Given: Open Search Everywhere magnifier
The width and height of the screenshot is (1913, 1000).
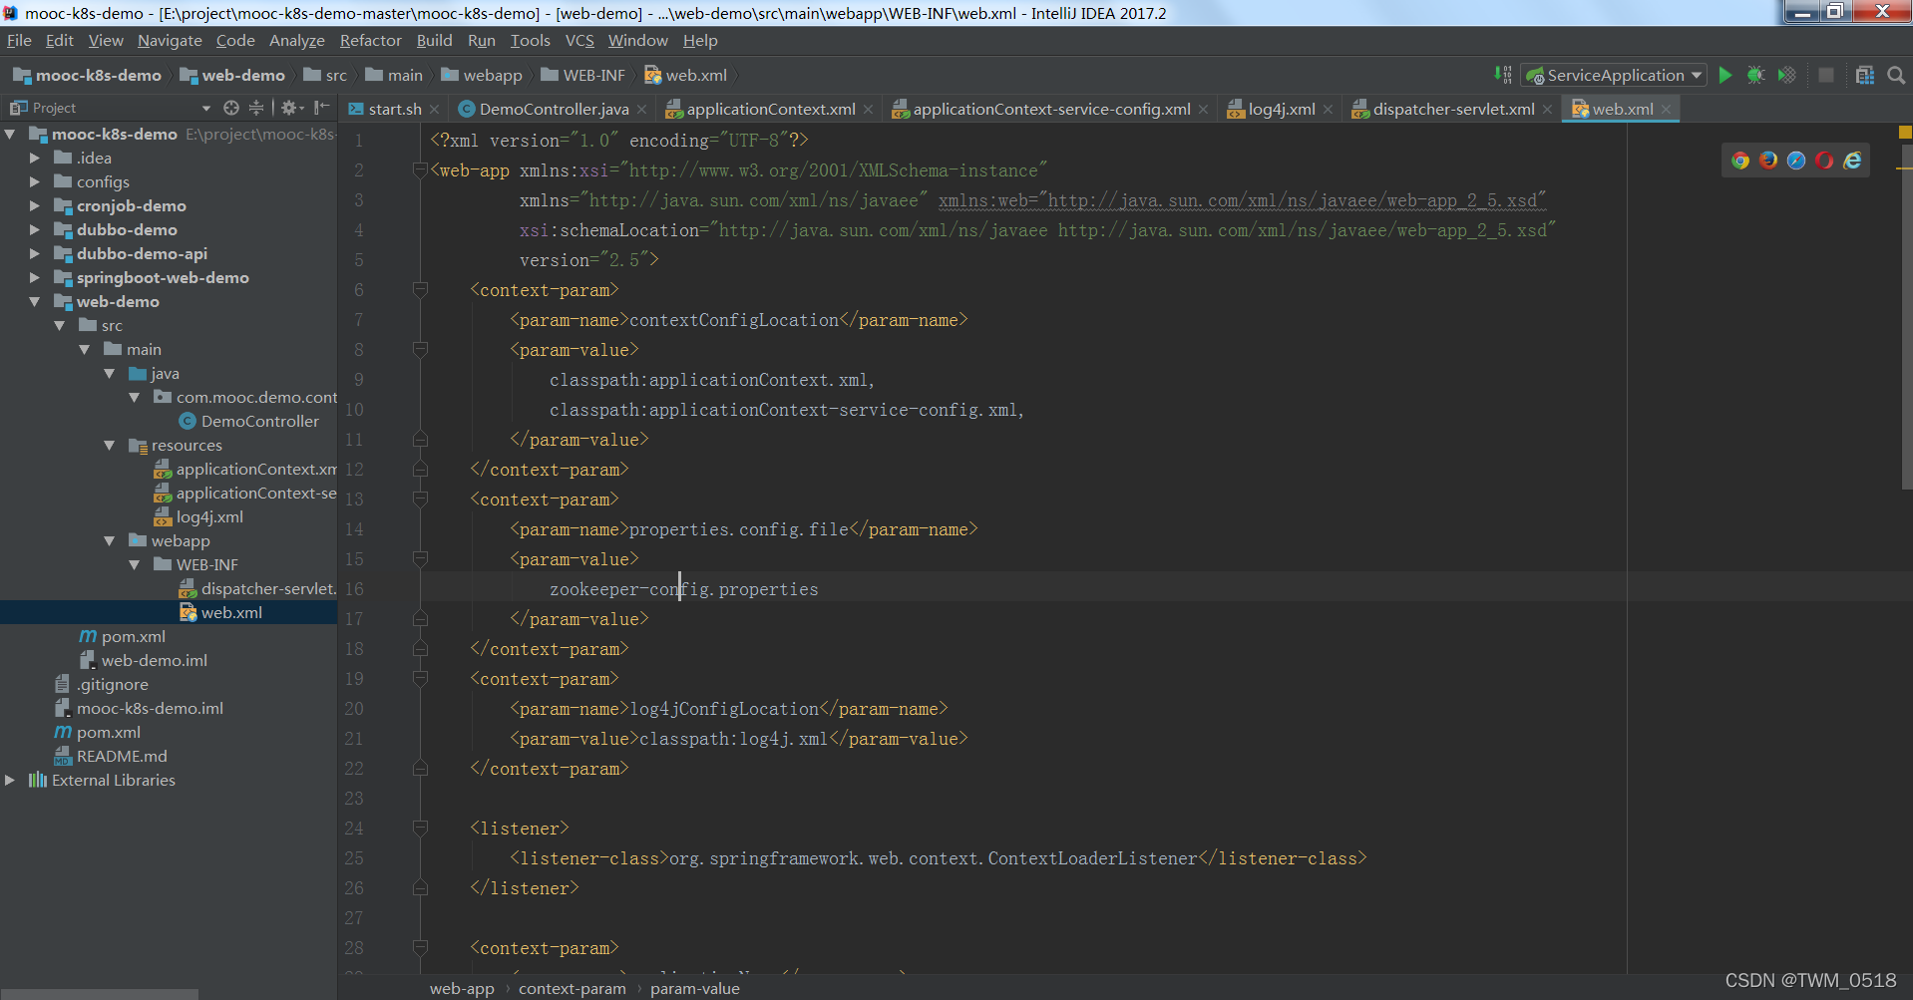Looking at the screenshot, I should point(1896,75).
